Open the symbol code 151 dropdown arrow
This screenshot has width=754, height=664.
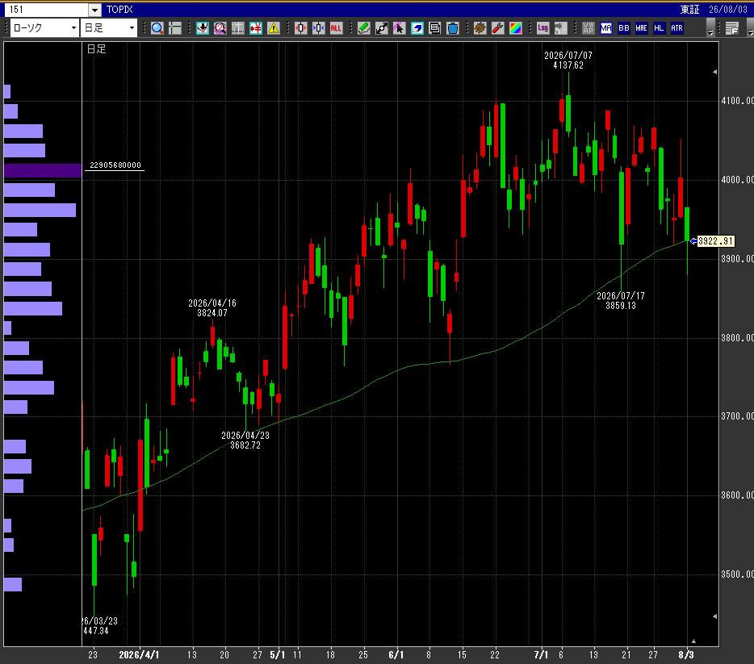click(94, 10)
